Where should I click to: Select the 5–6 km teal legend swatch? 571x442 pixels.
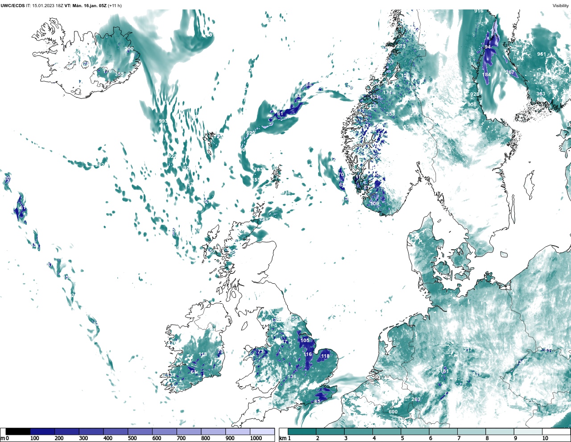pyautogui.click(x=415, y=431)
